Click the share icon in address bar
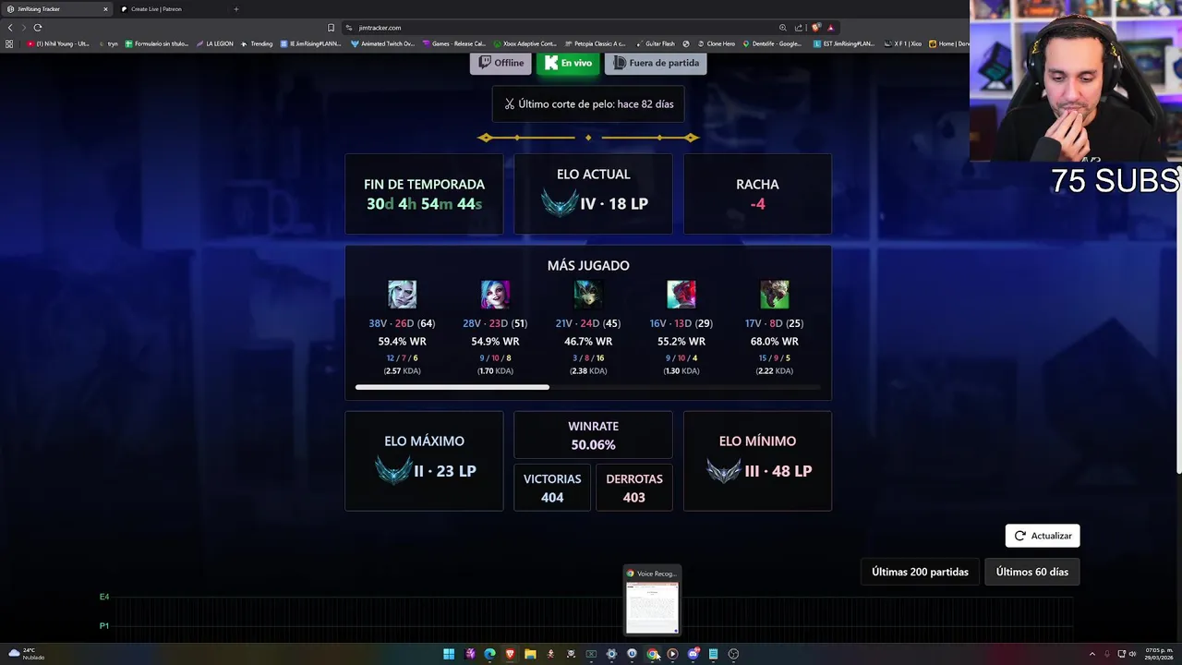The width and height of the screenshot is (1182, 665). [x=799, y=28]
